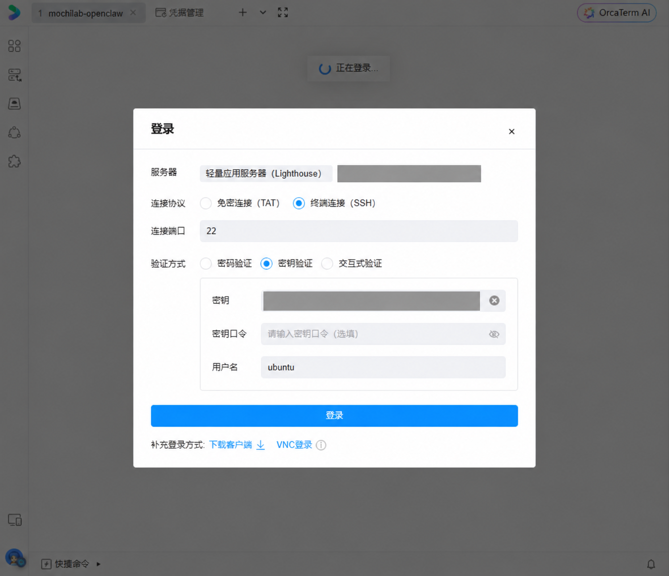Choose 交互式验证 authentication method
Image resolution: width=669 pixels, height=576 pixels.
[327, 263]
